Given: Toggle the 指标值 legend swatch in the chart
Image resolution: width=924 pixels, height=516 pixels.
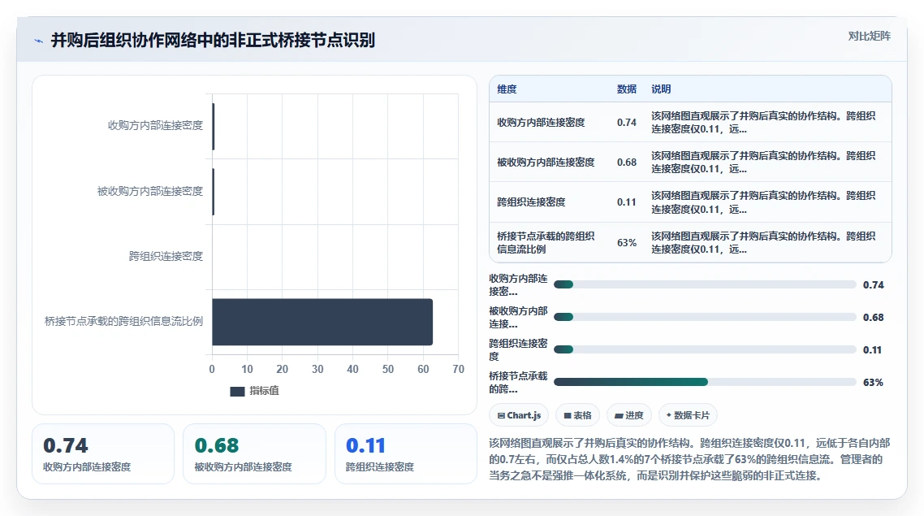Looking at the screenshot, I should coord(237,392).
